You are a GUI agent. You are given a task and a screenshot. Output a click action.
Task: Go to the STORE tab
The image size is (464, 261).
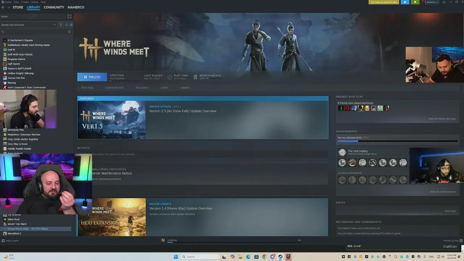pos(18,7)
